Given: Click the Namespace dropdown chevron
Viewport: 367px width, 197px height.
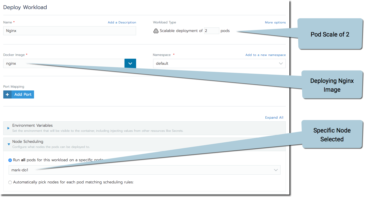Looking at the screenshot, I should [281, 63].
